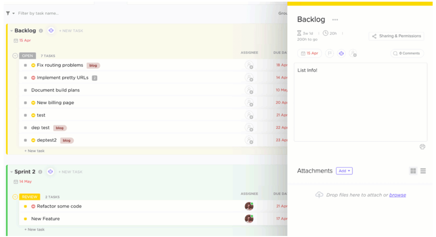Open the 15 Apr date chip in panel
This screenshot has height=237, width=436.
pos(309,53)
